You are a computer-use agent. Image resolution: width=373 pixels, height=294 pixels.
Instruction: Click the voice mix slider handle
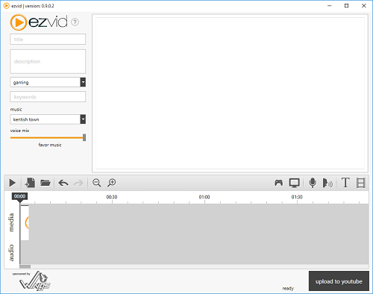pyautogui.click(x=84, y=137)
